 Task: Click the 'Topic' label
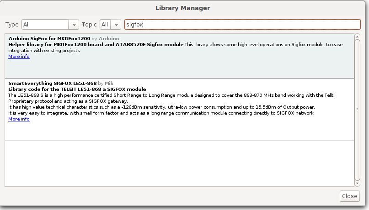point(89,25)
